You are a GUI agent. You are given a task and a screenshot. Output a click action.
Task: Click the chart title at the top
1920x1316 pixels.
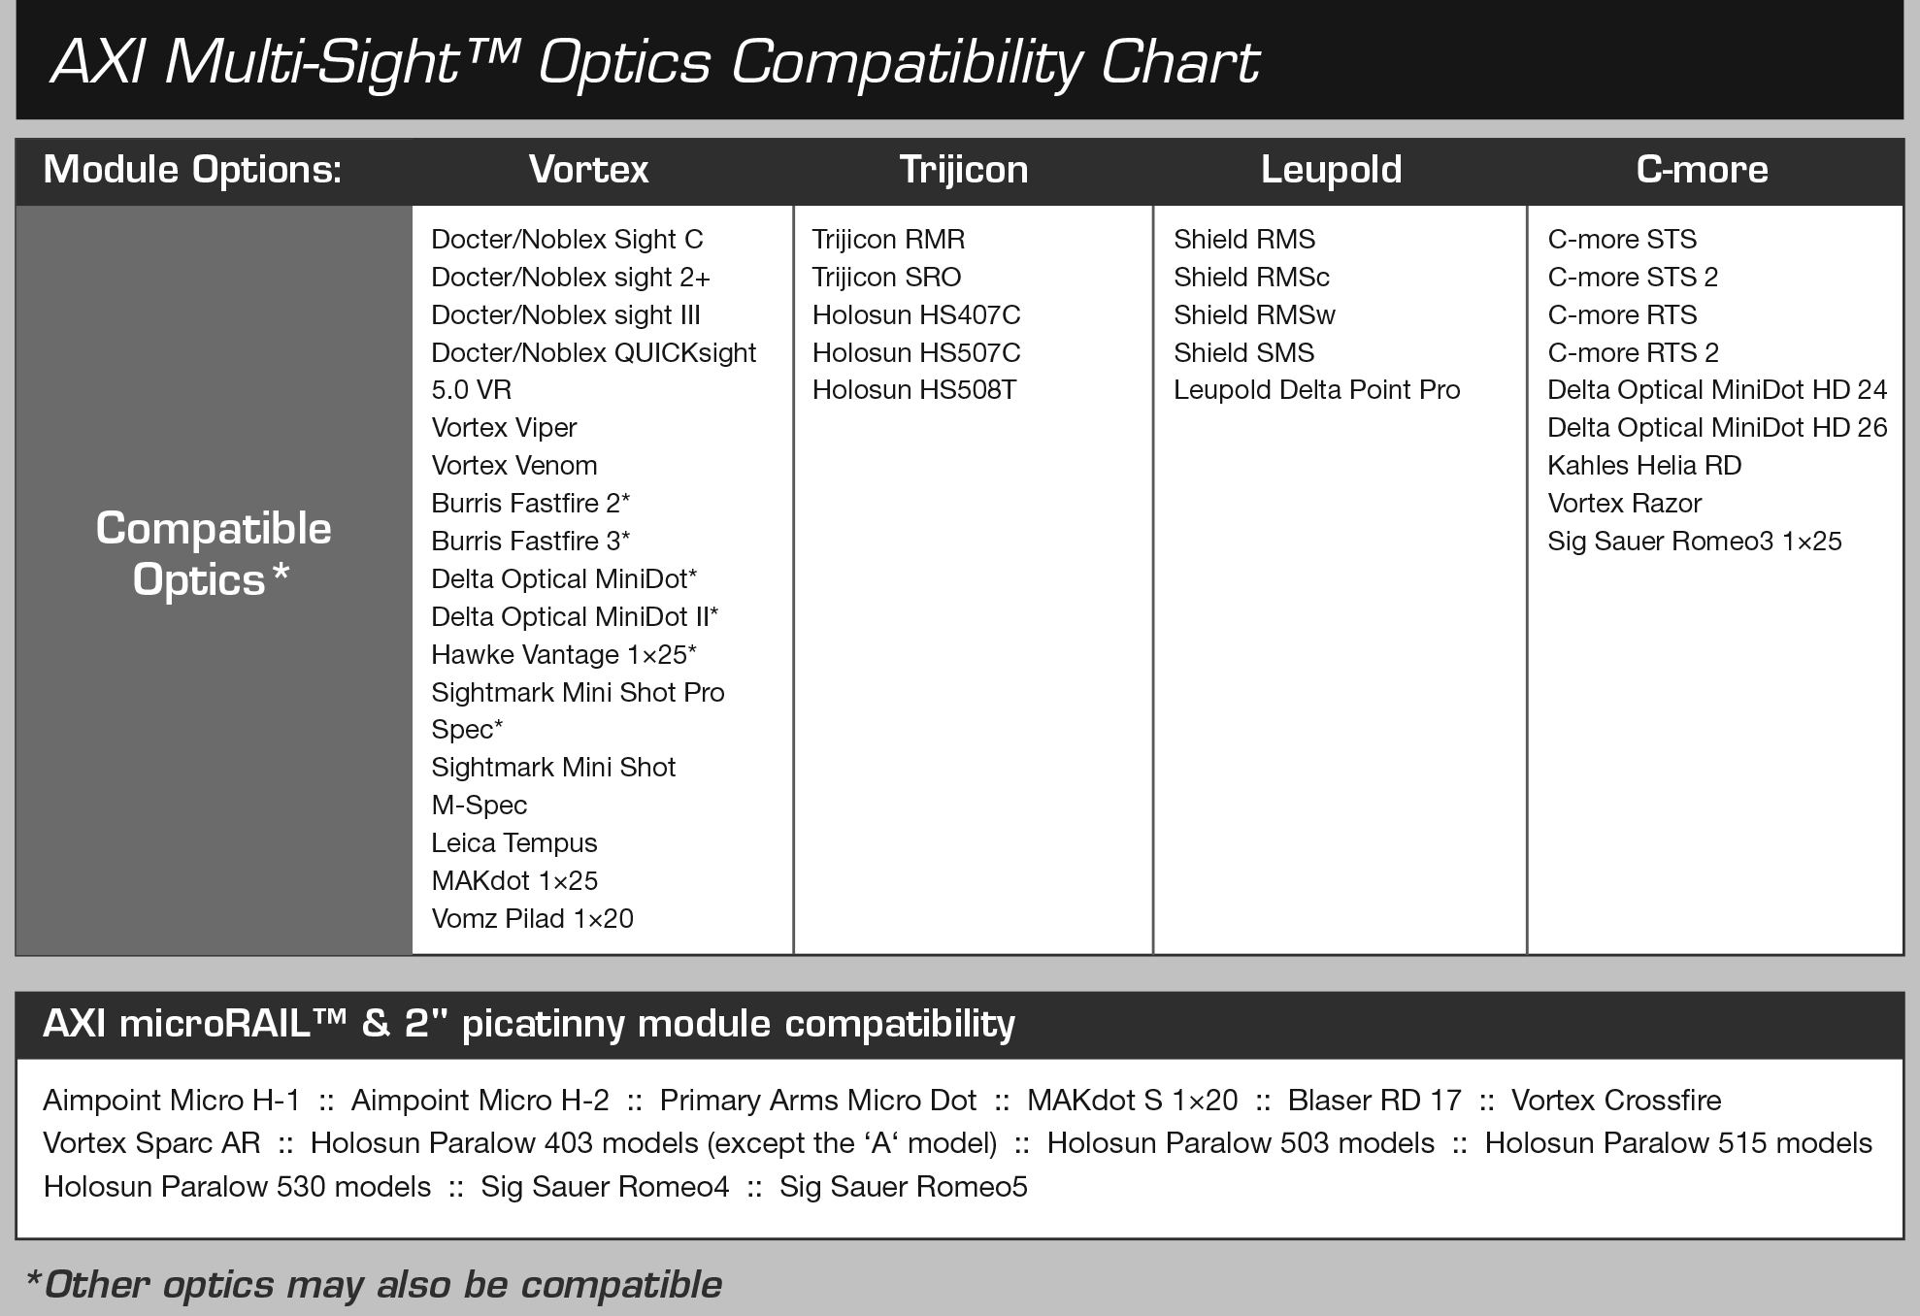654,62
